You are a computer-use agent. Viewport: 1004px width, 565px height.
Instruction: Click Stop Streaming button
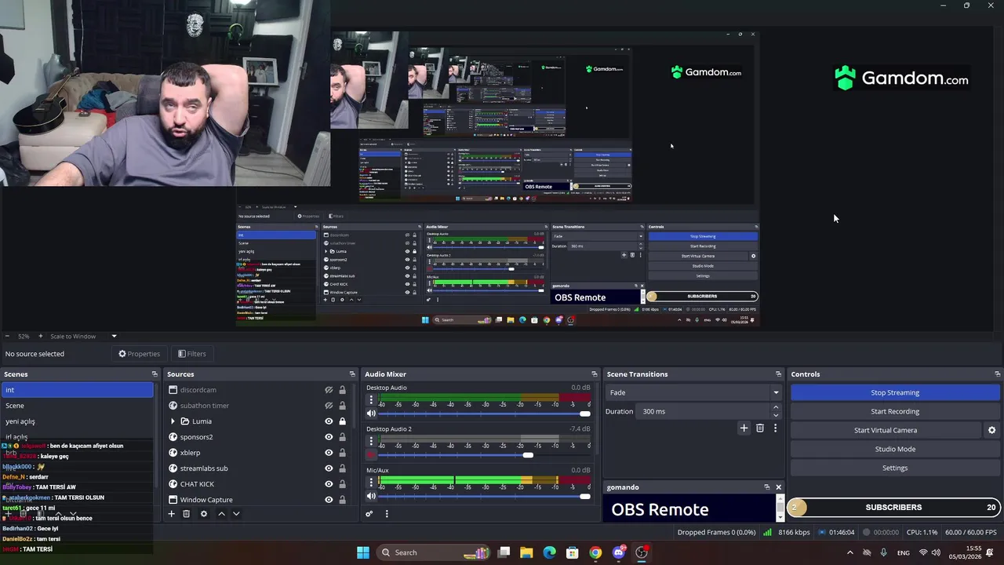(895, 392)
